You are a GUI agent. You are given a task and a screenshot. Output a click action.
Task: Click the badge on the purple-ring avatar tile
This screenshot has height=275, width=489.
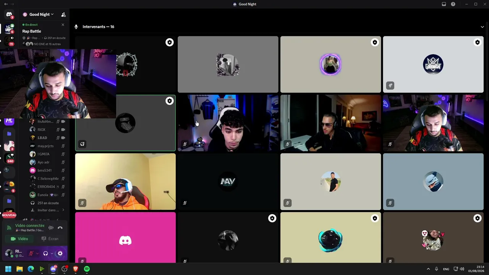point(375,42)
